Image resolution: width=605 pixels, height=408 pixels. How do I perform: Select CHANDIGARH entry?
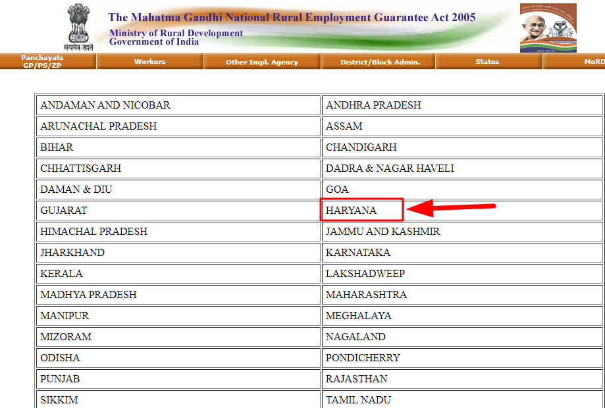[361, 147]
